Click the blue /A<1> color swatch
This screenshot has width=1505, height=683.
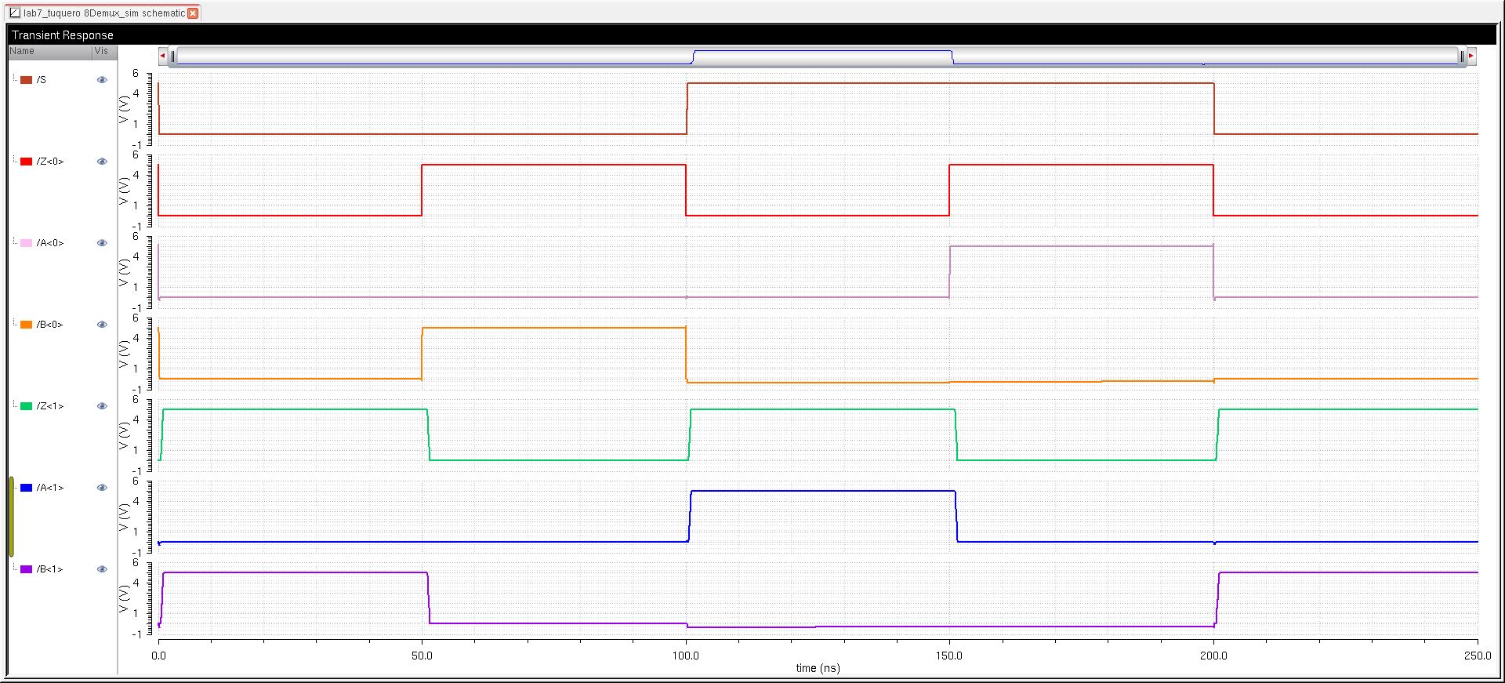[26, 488]
